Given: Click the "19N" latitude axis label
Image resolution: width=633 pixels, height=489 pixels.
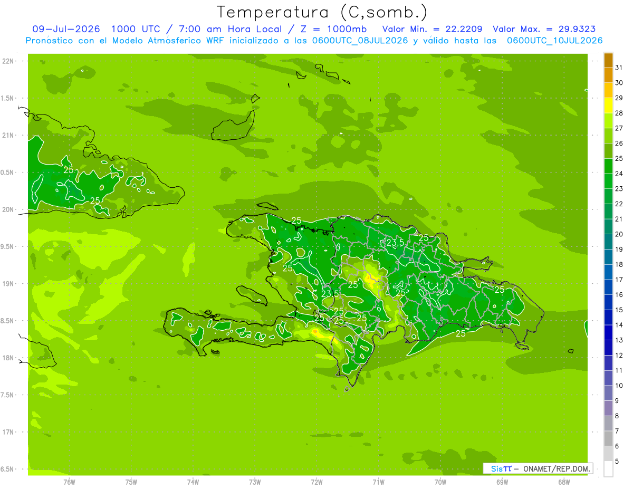Looking at the screenshot, I should pyautogui.click(x=7, y=284).
